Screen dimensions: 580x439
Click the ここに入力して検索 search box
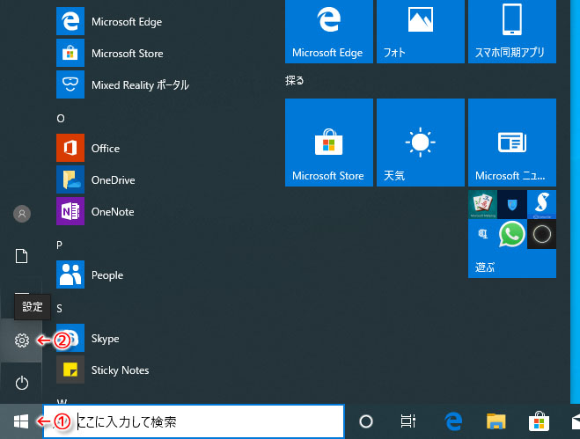(x=194, y=421)
